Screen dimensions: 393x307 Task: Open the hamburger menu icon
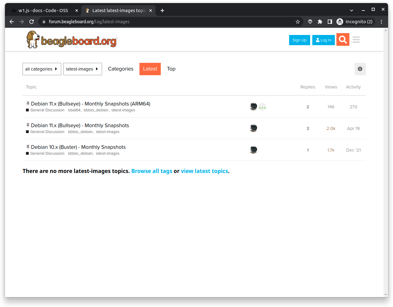pyautogui.click(x=356, y=40)
